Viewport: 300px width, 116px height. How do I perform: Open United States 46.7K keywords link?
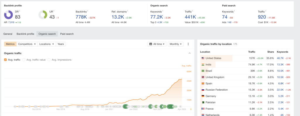tap(280, 58)
